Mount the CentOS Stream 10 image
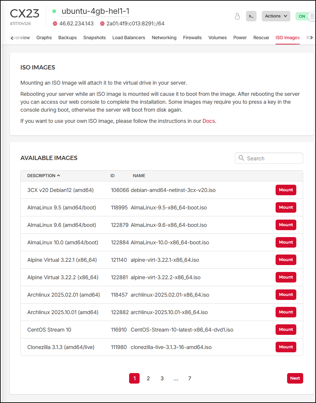 point(285,330)
